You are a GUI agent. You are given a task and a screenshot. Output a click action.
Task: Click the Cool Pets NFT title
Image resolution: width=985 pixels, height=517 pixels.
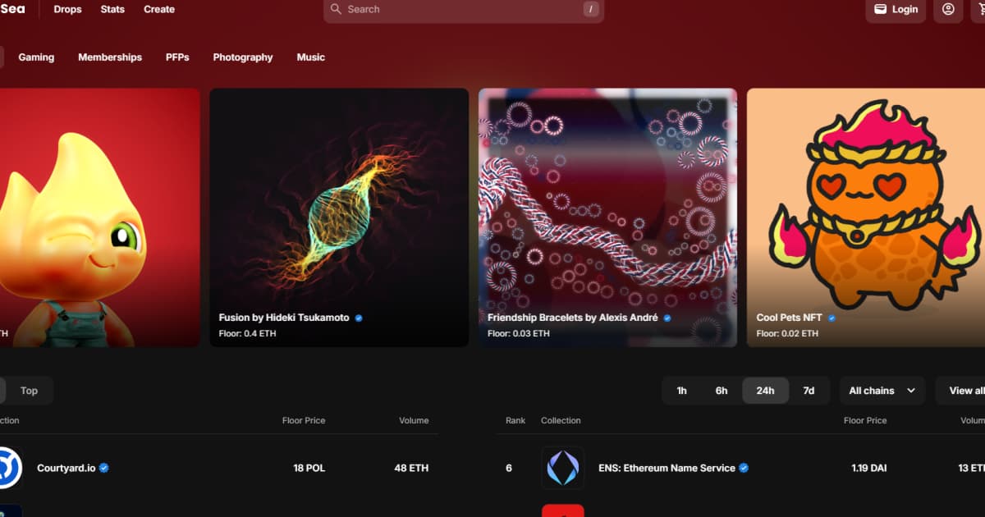tap(790, 318)
